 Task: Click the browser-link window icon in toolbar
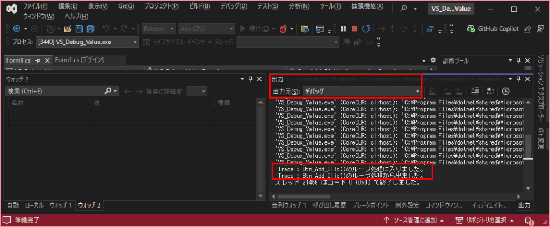(319, 29)
